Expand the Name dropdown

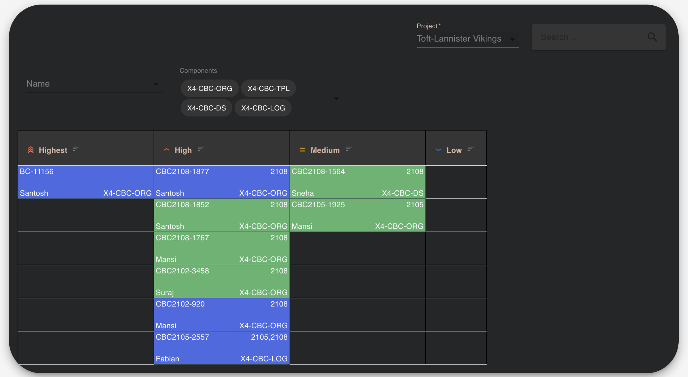pyautogui.click(x=156, y=84)
